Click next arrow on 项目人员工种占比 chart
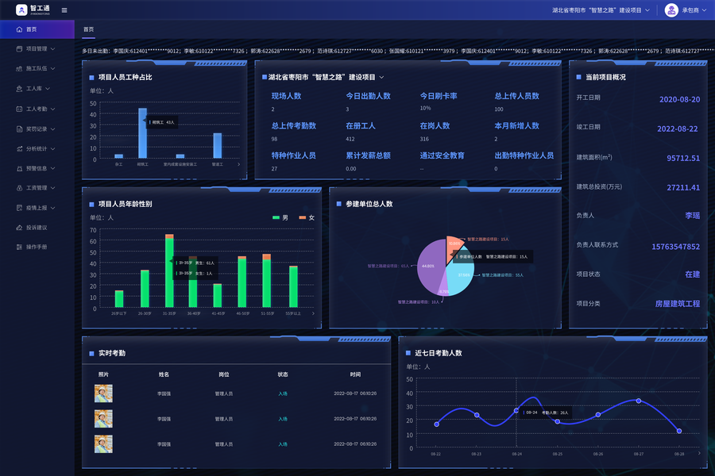 [238, 164]
